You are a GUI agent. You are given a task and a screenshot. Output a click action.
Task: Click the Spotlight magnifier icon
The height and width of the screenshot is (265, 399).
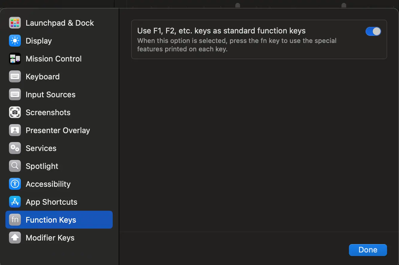(x=15, y=166)
